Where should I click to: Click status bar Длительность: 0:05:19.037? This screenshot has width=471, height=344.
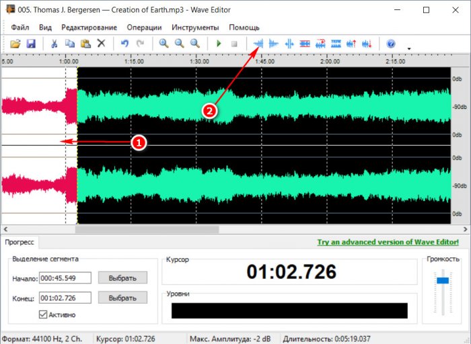[x=326, y=339]
